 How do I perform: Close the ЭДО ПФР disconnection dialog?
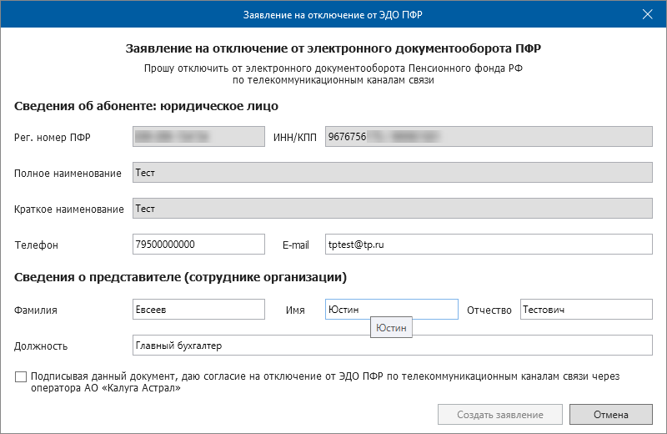648,14
